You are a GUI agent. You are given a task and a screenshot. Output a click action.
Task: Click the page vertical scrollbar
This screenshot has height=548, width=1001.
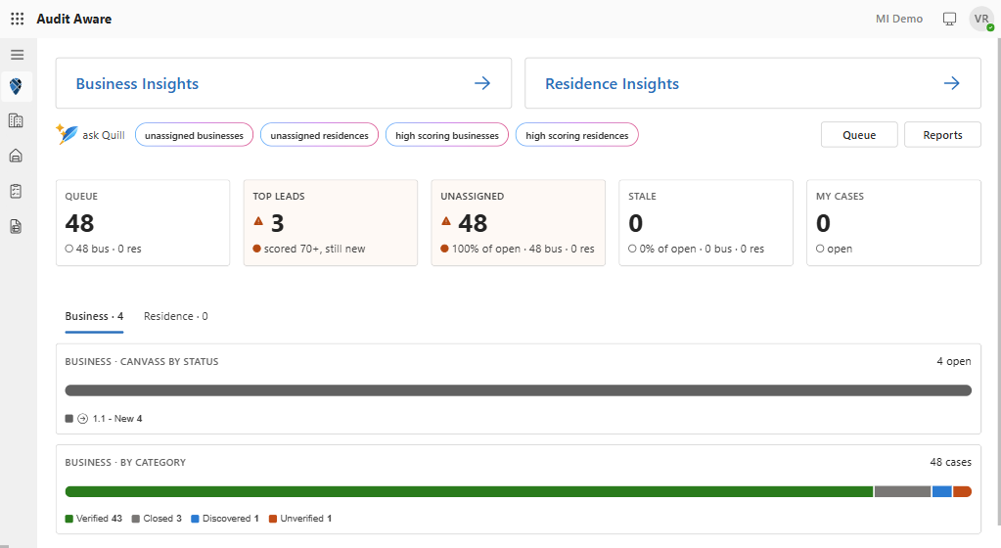[998, 281]
